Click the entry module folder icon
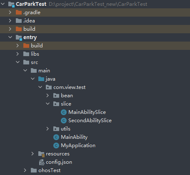The width and height of the screenshot is (190, 175). (19, 37)
